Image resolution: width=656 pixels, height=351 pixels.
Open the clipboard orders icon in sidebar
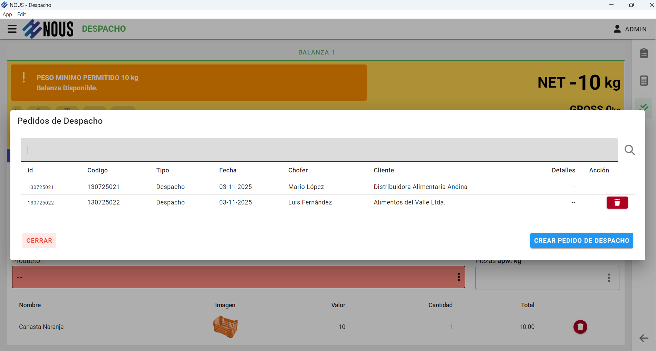pos(644,53)
